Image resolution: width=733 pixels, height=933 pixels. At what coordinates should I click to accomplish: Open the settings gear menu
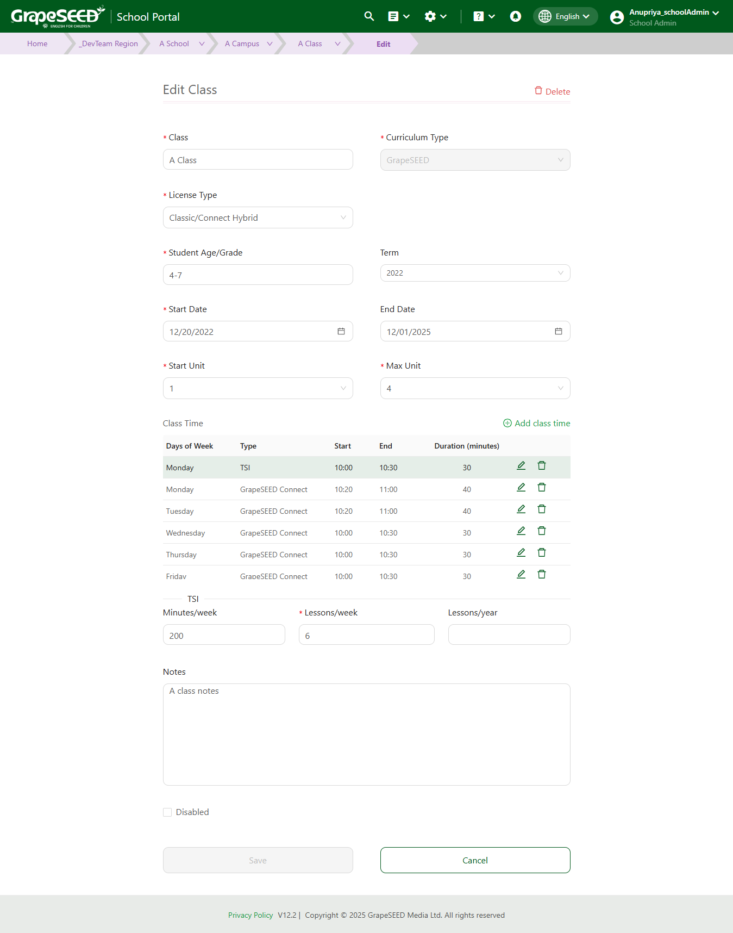435,16
